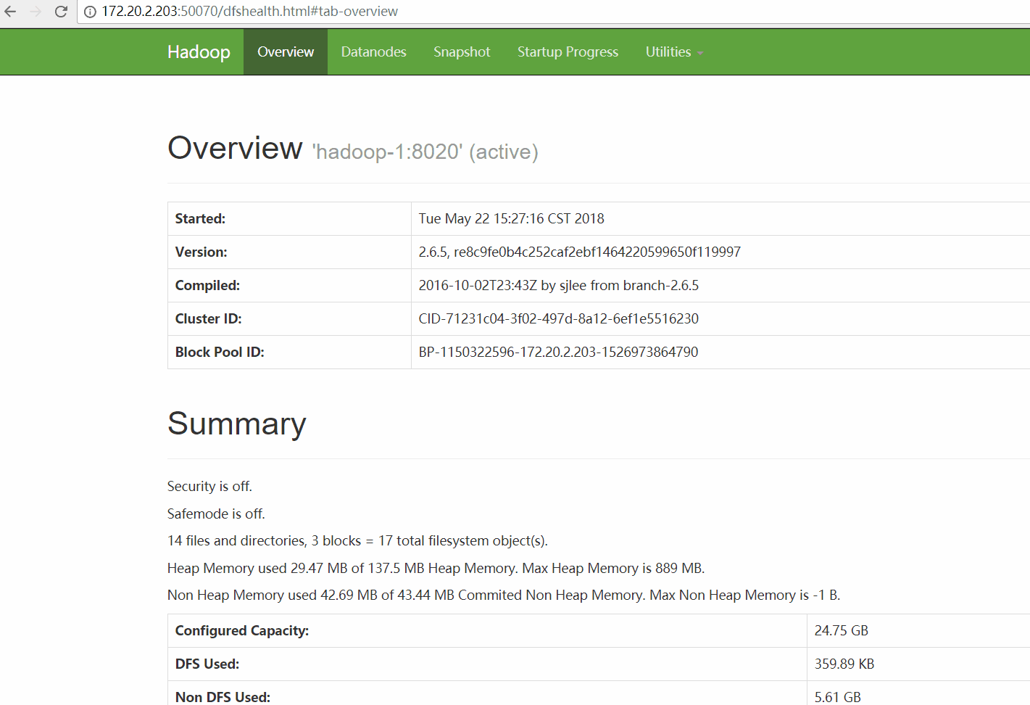Click the Heap Memory used 29.47 MB line
Viewport: 1030px width, 705px height.
[436, 568]
